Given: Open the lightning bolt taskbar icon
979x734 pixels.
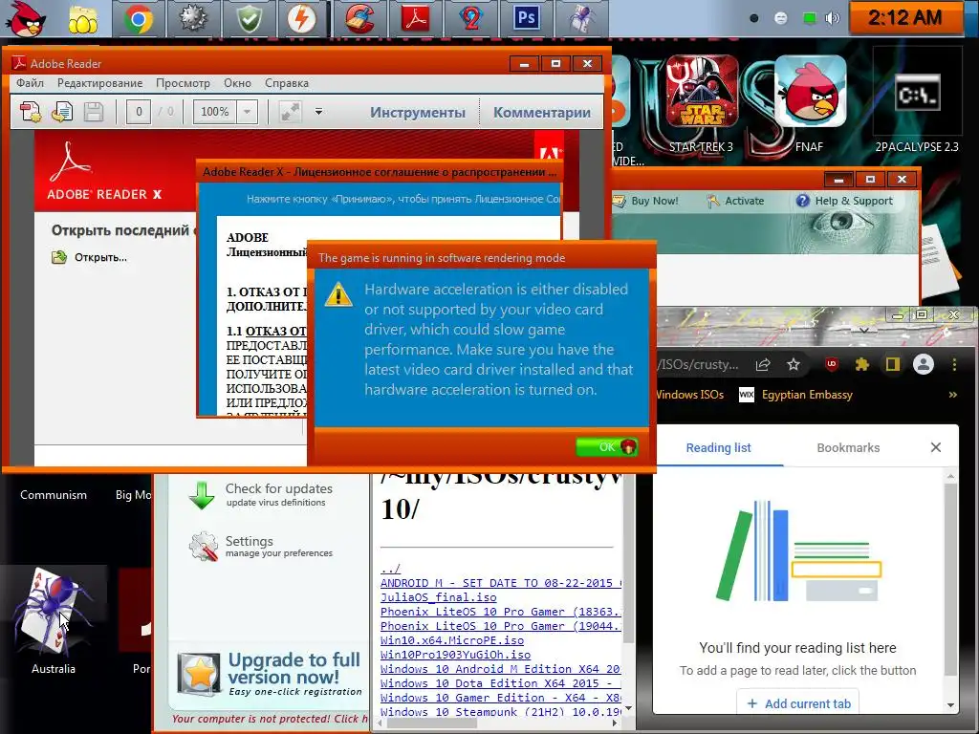Looking at the screenshot, I should (302, 19).
